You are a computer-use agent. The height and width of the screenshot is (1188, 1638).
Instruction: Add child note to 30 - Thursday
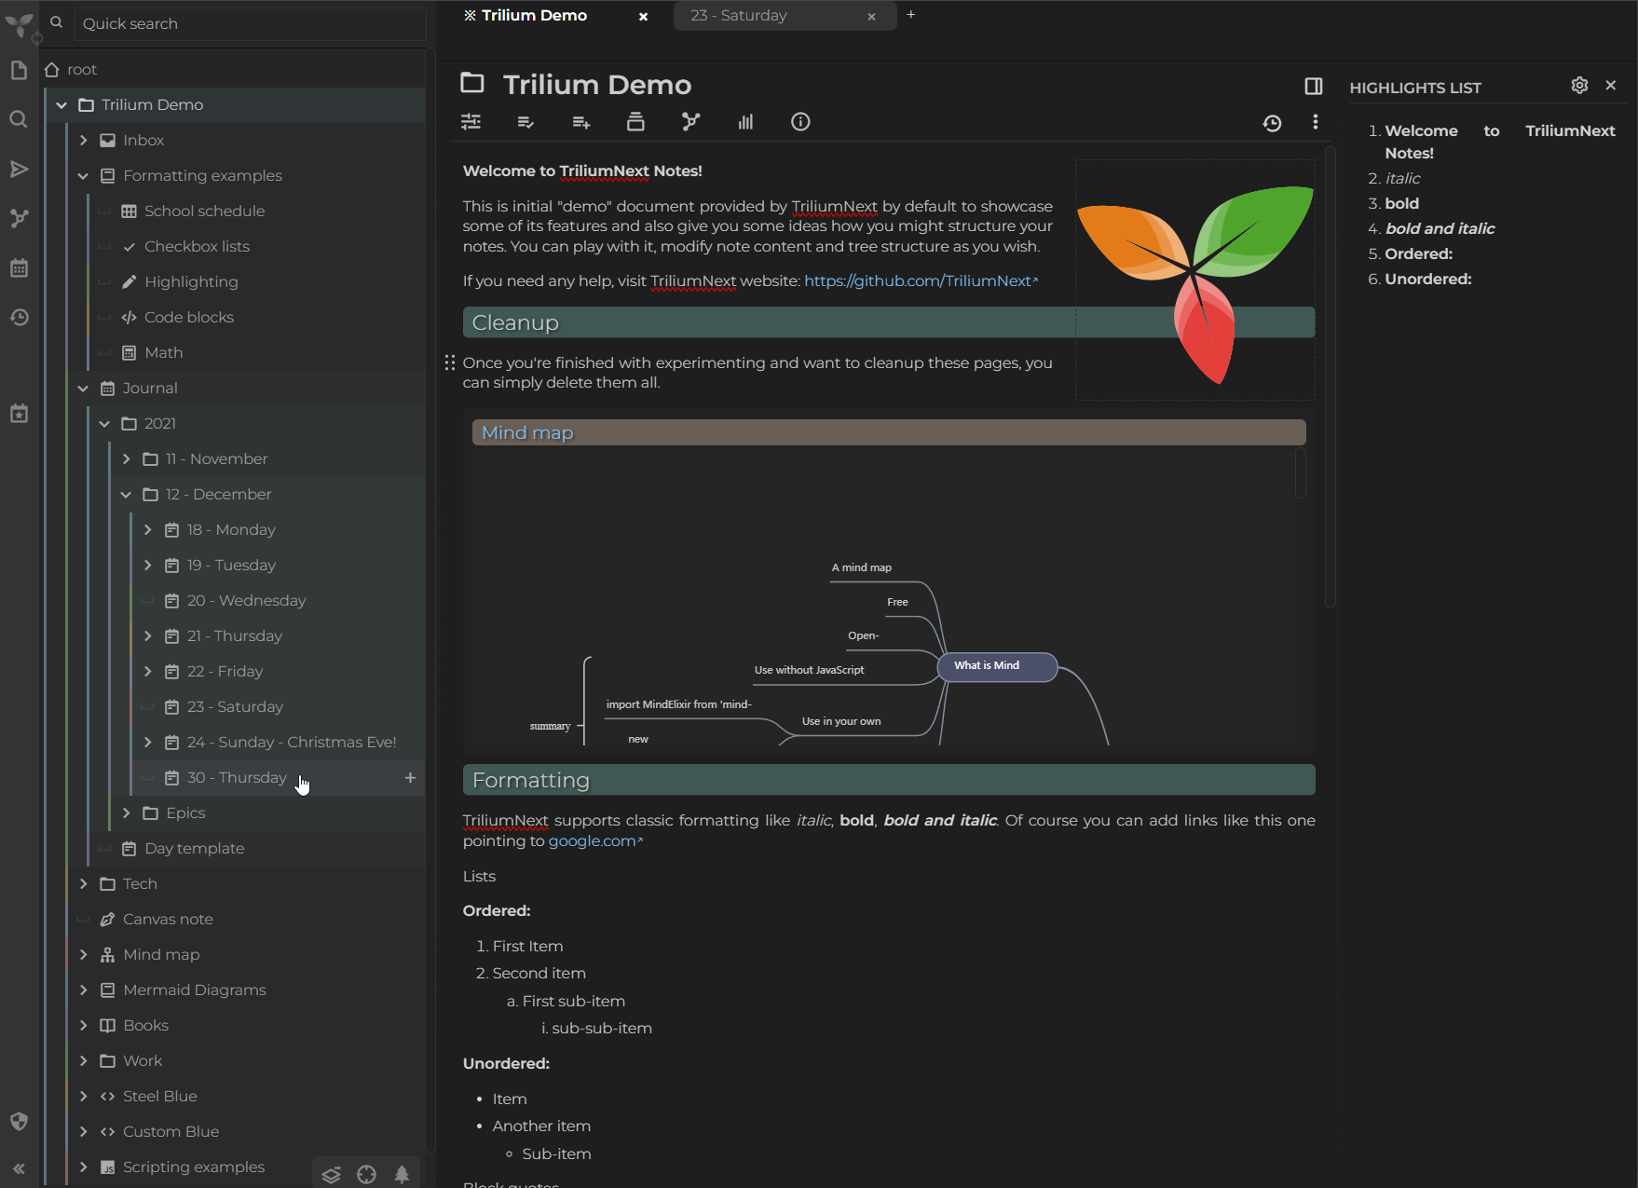pos(410,777)
